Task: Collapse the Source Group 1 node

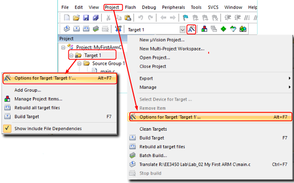Action: pyautogui.click(x=79, y=64)
